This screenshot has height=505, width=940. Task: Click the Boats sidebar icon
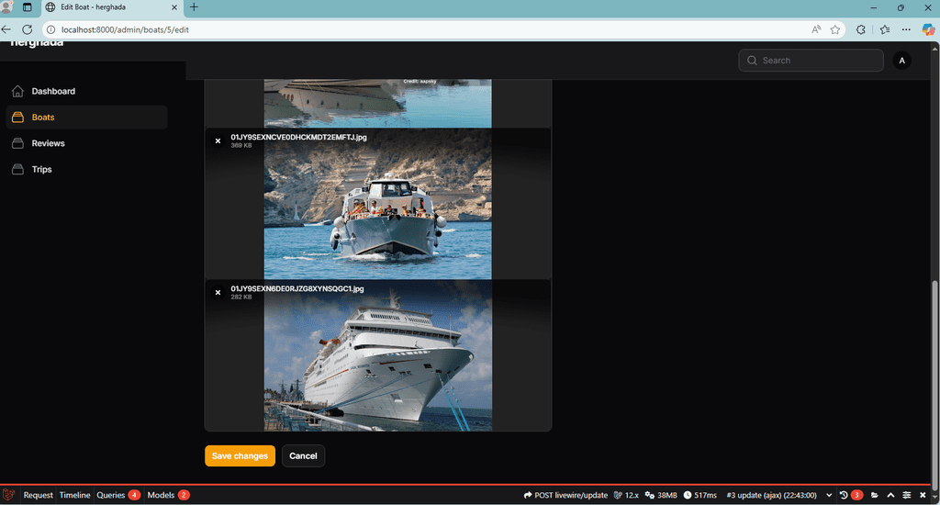18,117
